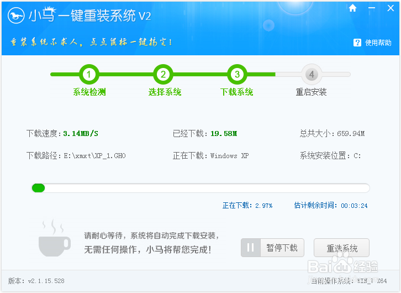401x293 pixels.
Task: Select step 4 circle 重启安装
Action: point(312,75)
